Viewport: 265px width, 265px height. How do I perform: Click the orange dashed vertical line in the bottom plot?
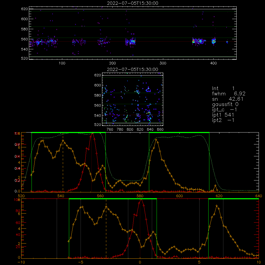[x=106, y=228]
